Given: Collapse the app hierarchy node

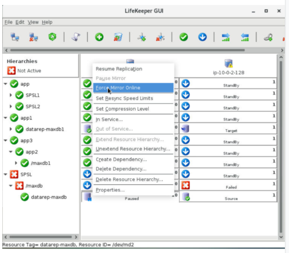Looking at the screenshot, I should pos(5,84).
